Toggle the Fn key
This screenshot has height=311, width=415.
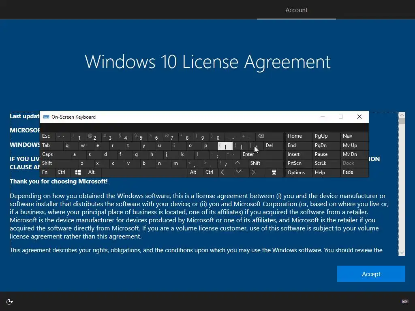48,173
